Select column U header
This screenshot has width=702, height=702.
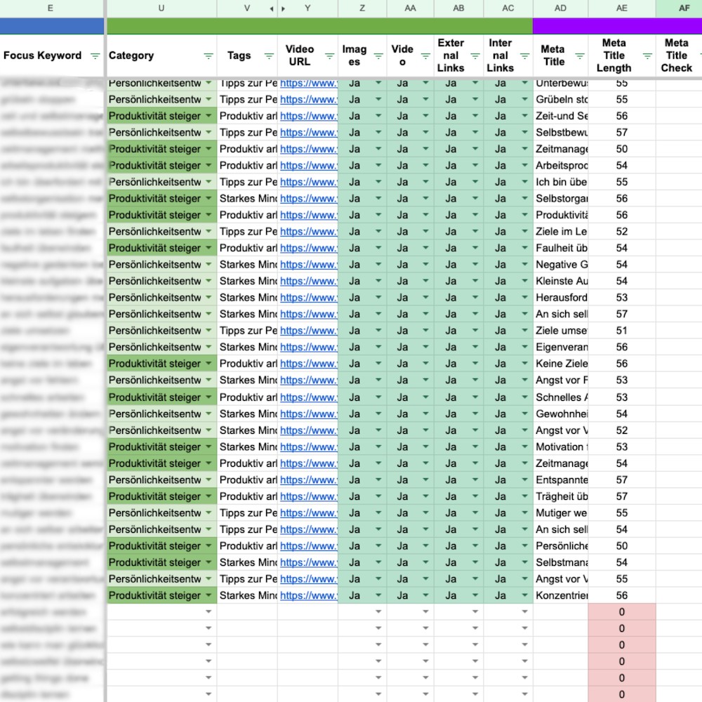click(161, 8)
